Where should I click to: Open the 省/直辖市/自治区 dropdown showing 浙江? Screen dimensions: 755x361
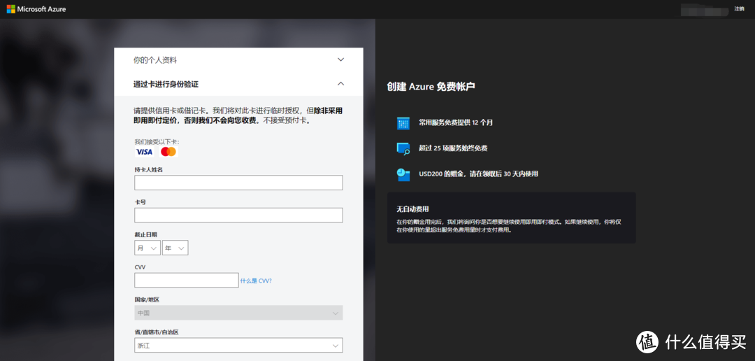click(x=238, y=346)
